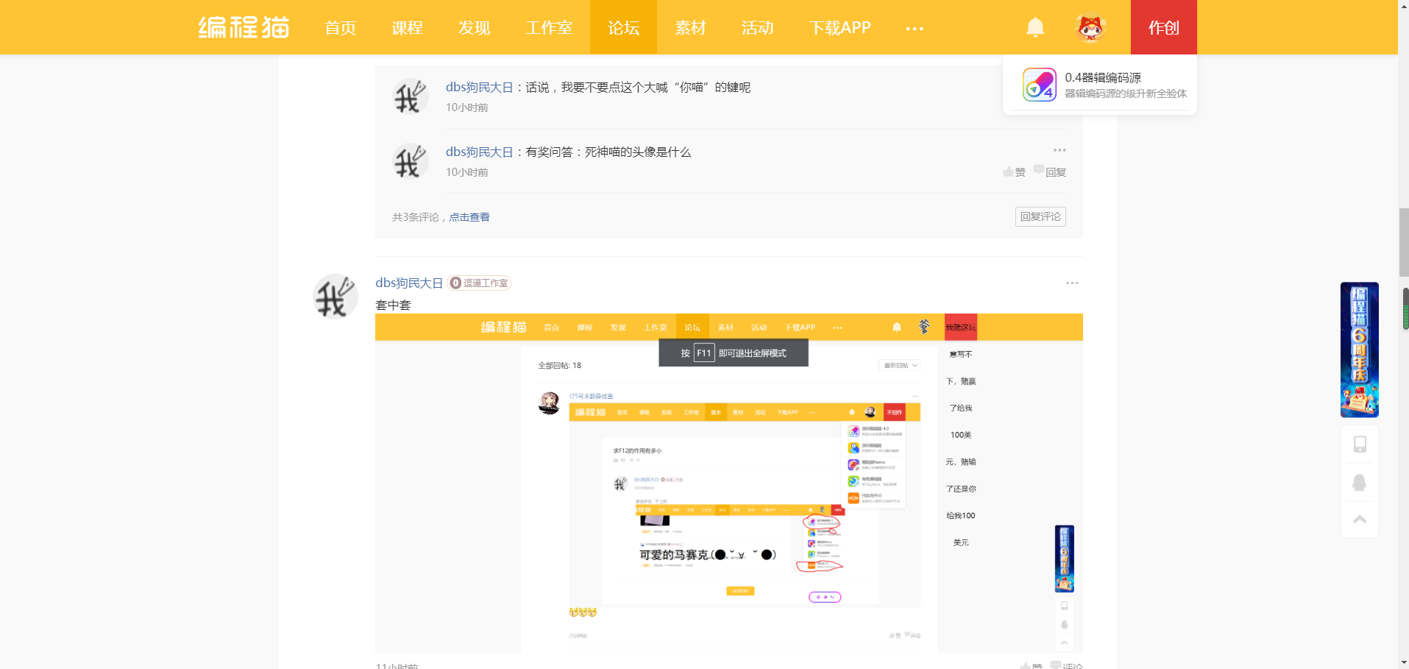Image resolution: width=1409 pixels, height=669 pixels.
Task: Open dbs狗民大日's profile from the 有奖问答 comment
Action: [479, 152]
